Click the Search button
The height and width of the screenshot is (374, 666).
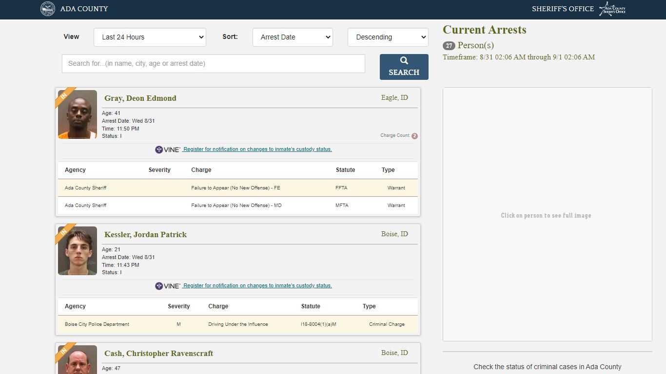(404, 67)
